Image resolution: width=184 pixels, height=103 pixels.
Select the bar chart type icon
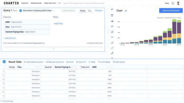[x=112, y=32]
